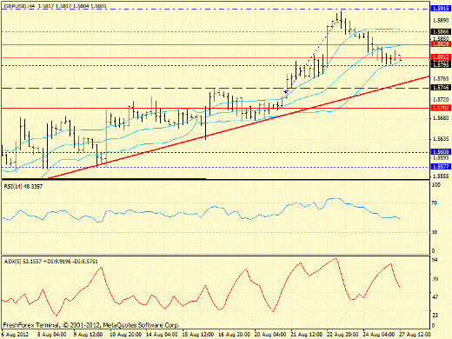This screenshot has width=452, height=339.
Task: Click the 94 value on the ADX scale
Action: tap(435, 260)
